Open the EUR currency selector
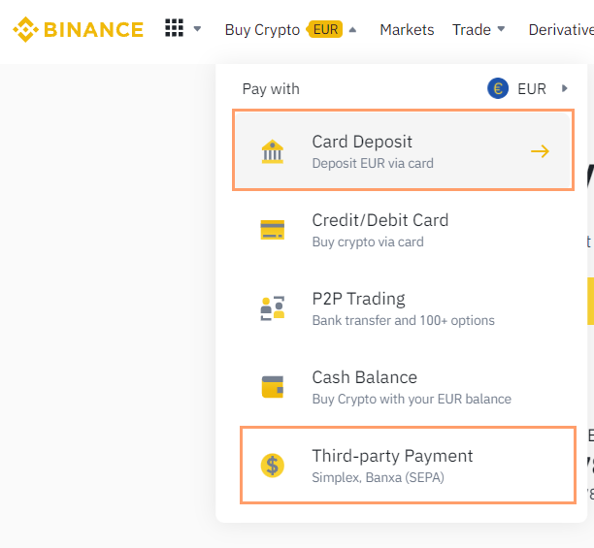Image resolution: width=594 pixels, height=548 pixels. click(533, 89)
